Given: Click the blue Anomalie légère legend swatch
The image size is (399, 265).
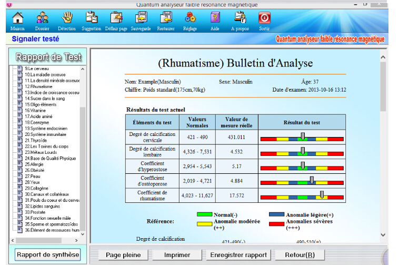Looking at the screenshot, I should point(276,214).
